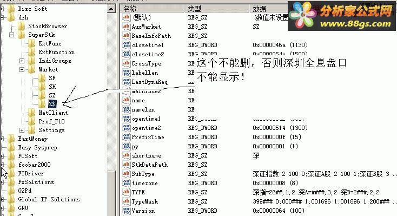Screen dimensions: 397x216
Task: Click the GNU folder icon
Action: point(11,208)
